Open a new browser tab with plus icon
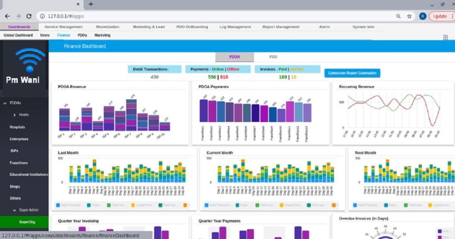This screenshot has height=239, width=455. [91, 4]
